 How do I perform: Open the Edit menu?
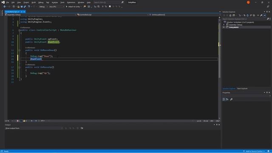(13, 3)
